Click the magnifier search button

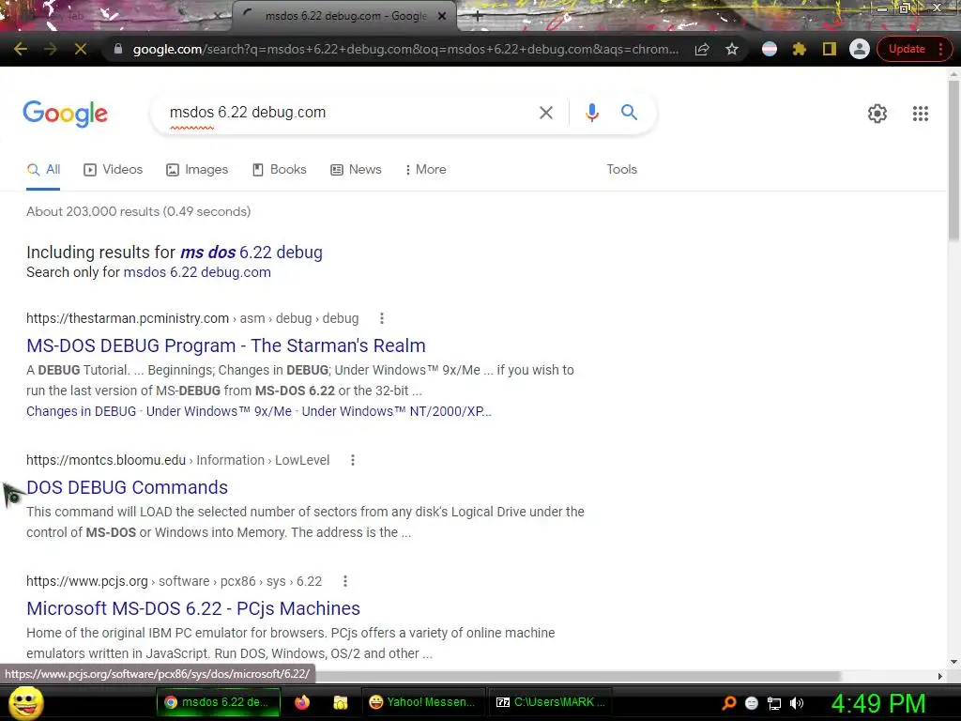[x=629, y=113]
